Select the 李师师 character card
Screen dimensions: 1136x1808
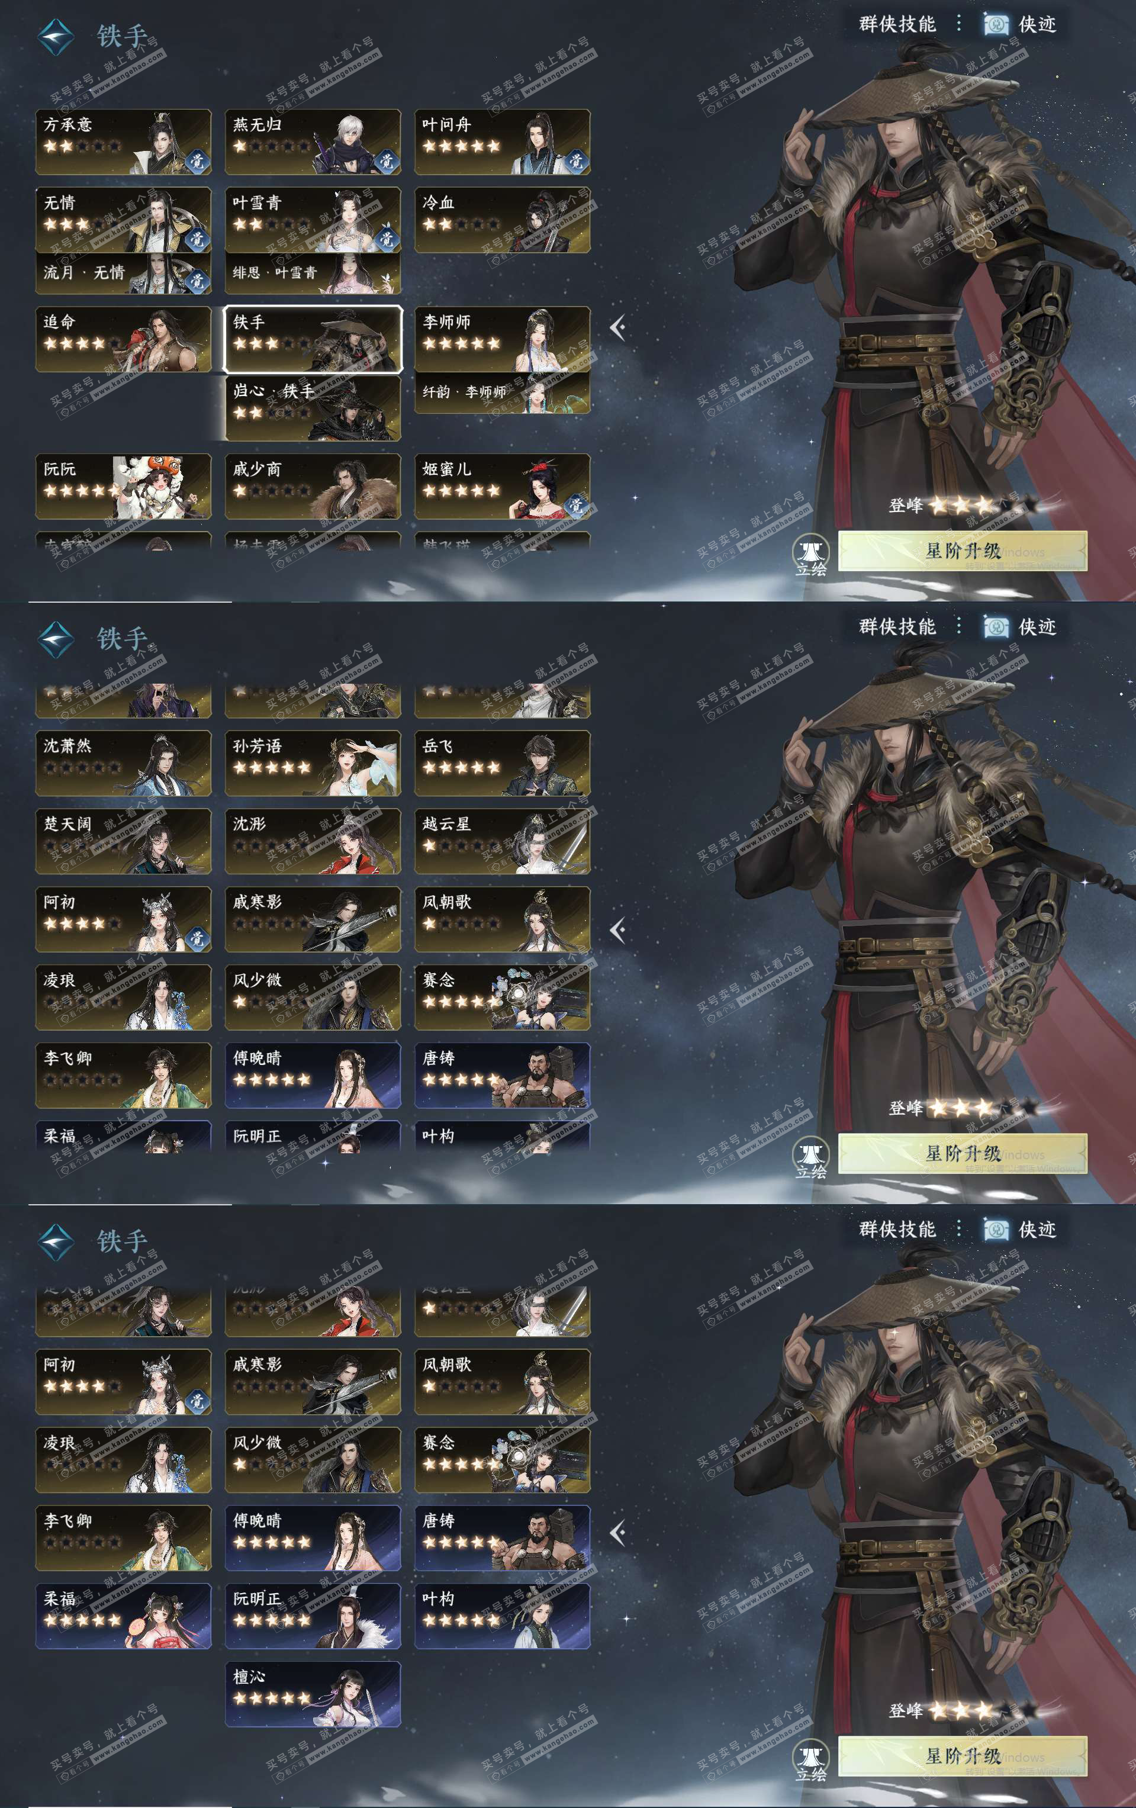[503, 339]
